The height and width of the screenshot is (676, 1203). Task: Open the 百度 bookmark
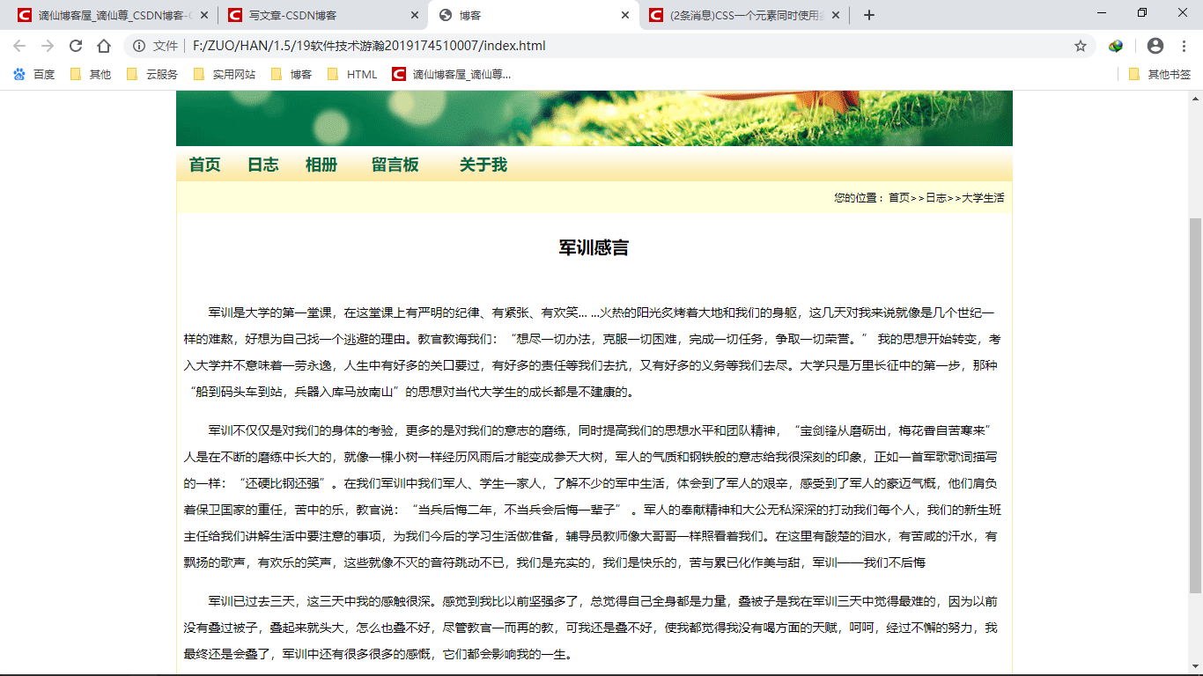[34, 75]
